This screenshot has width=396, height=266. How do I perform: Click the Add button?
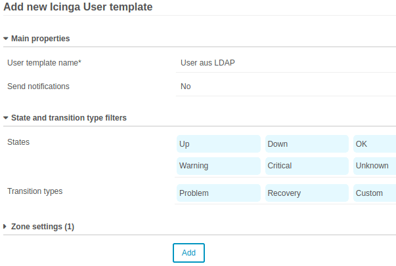(188, 253)
